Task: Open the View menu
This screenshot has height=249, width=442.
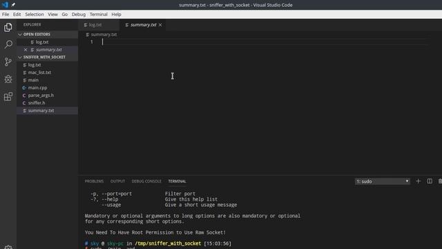Action: point(52,14)
